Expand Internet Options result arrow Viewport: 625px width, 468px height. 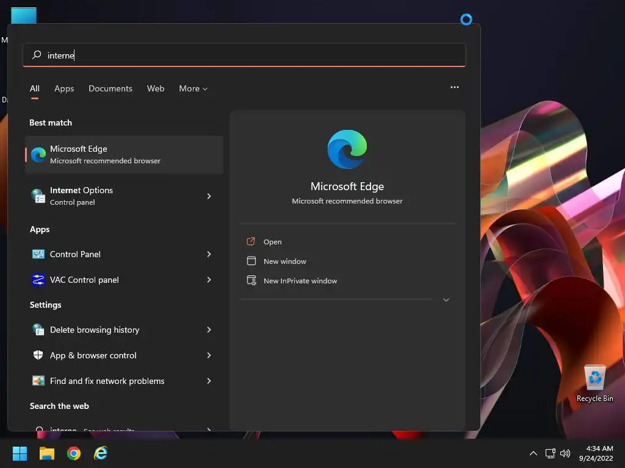click(x=209, y=196)
